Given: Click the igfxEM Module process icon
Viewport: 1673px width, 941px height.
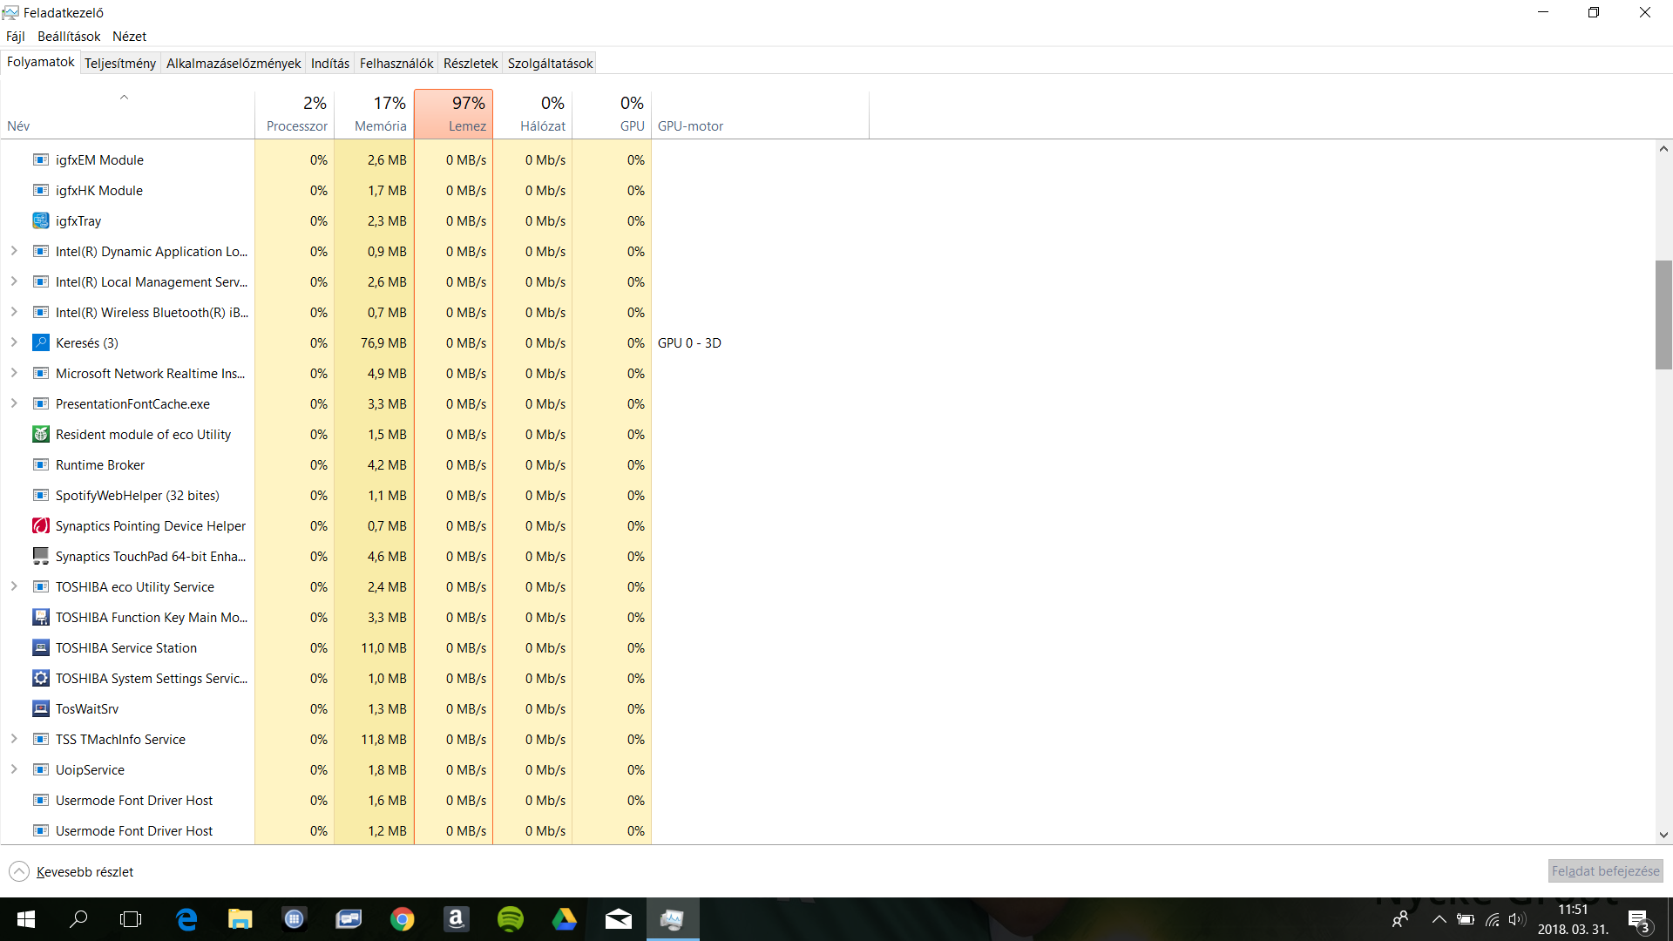Looking at the screenshot, I should coord(41,159).
